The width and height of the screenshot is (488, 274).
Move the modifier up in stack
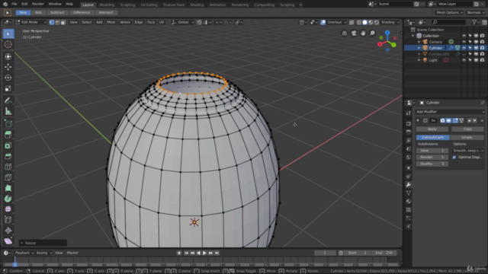[x=470, y=120]
